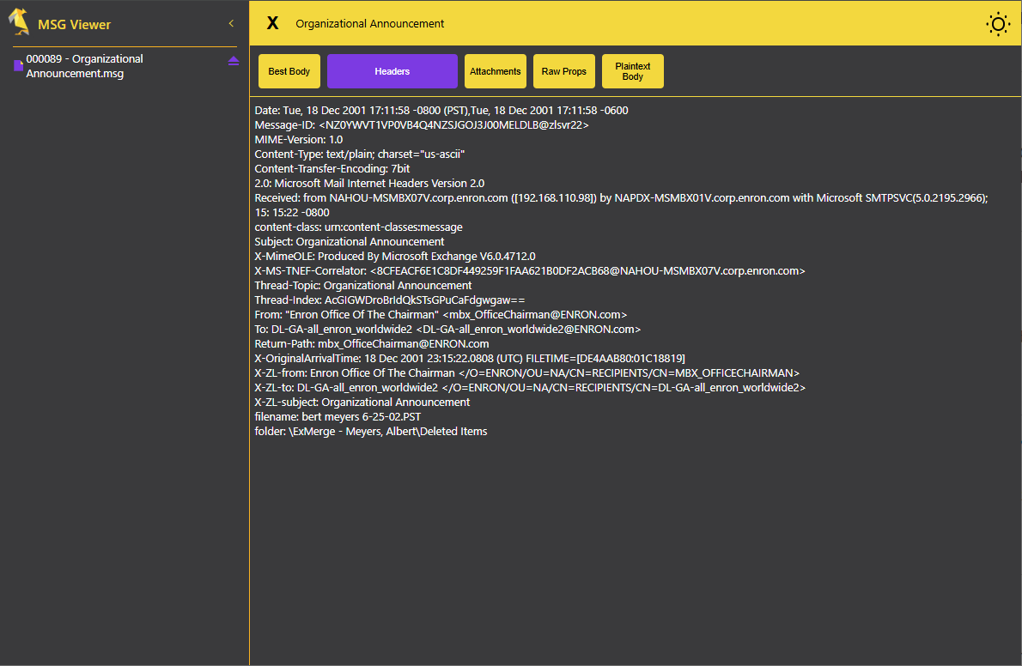The width and height of the screenshot is (1022, 666).
Task: Switch to the Best Body tab
Action: (289, 71)
